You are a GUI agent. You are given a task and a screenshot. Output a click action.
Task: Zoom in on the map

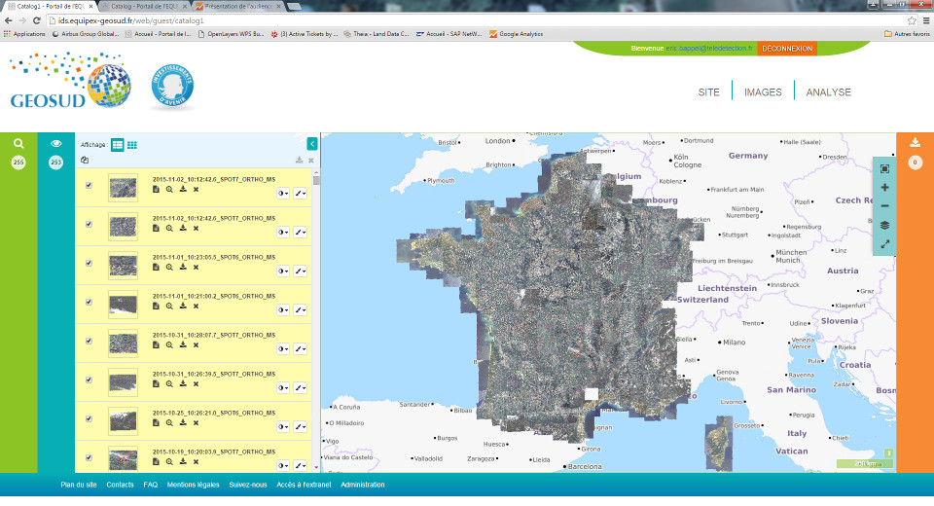(884, 187)
